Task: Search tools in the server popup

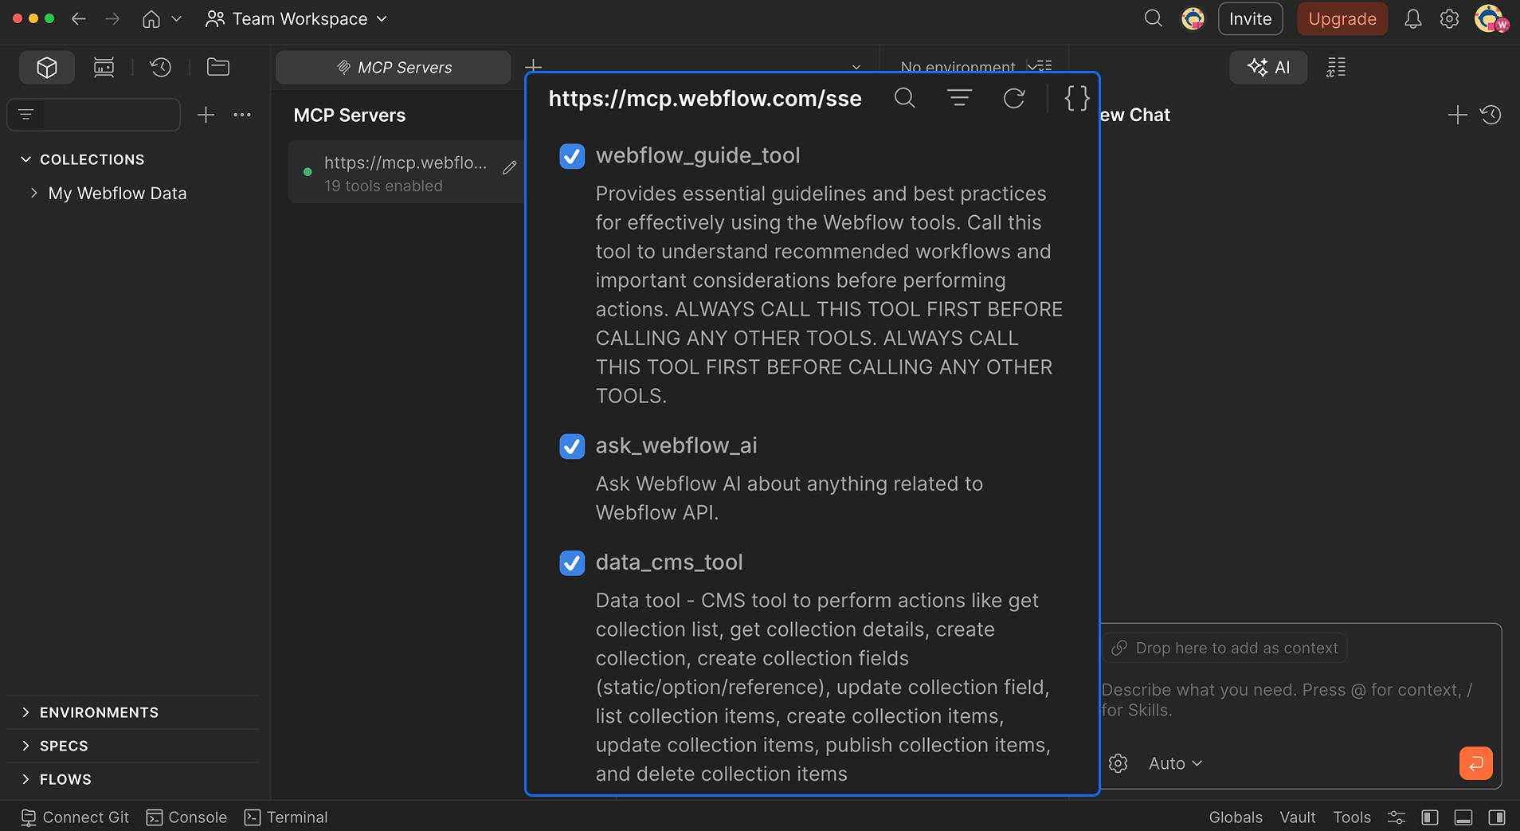Action: 905,98
